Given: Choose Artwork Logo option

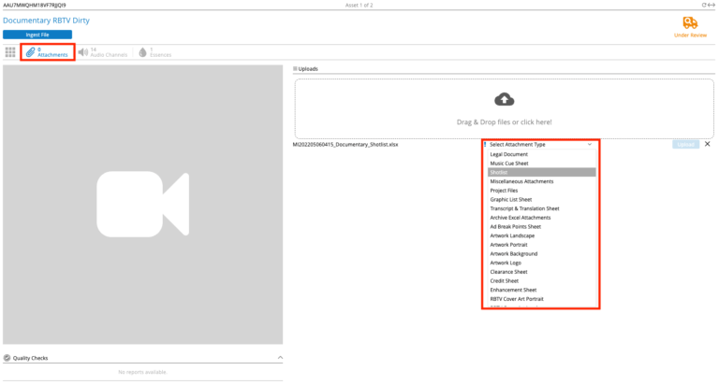Looking at the screenshot, I should [541, 263].
